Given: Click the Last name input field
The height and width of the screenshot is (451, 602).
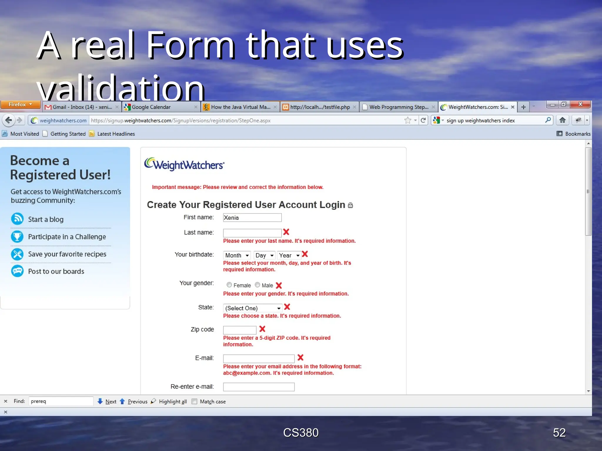Looking at the screenshot, I should [252, 233].
